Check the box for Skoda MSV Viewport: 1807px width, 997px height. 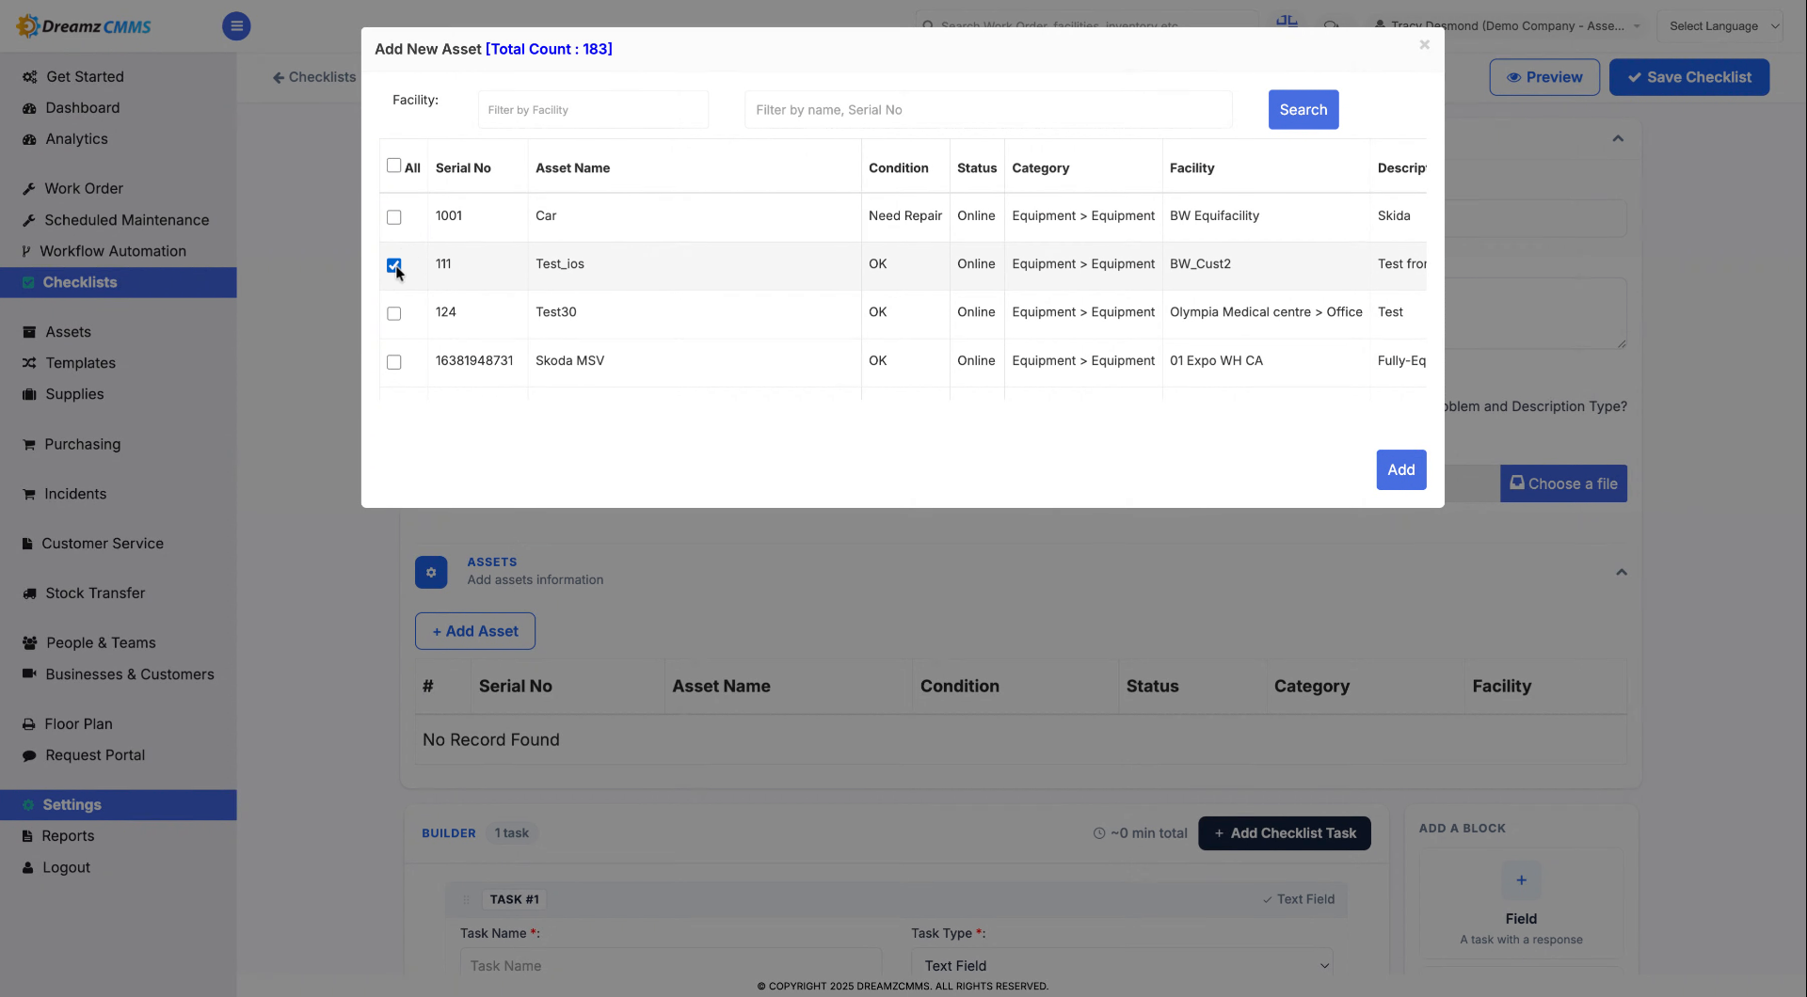pyautogui.click(x=394, y=362)
